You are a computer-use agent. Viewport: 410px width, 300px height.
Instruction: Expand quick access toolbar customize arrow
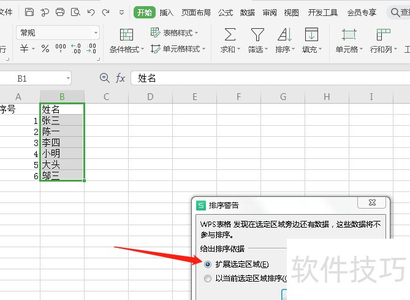(x=121, y=12)
